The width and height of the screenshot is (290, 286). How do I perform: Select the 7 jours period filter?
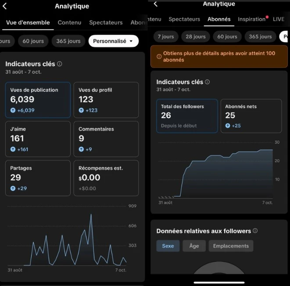[165, 36]
